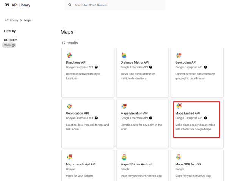Click the Geocoding API icon
Viewport: 227px width, 181px height.
(x=179, y=55)
